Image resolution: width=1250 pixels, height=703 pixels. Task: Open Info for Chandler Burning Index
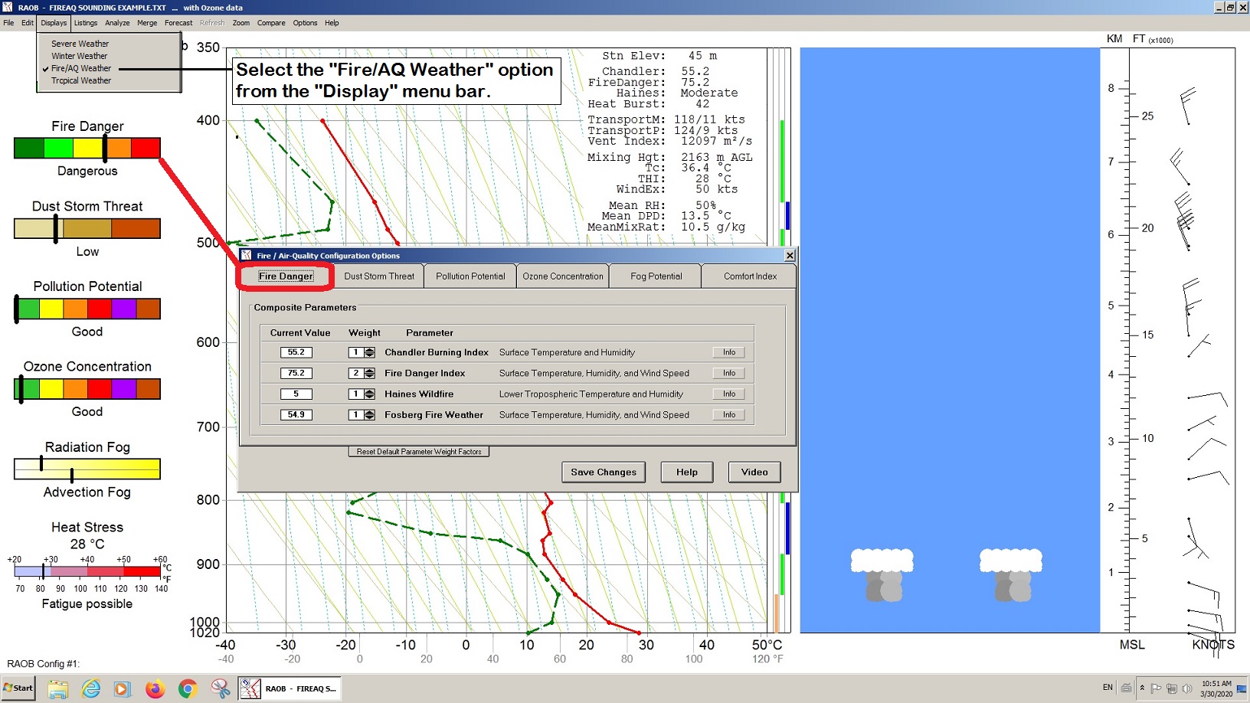coord(729,352)
